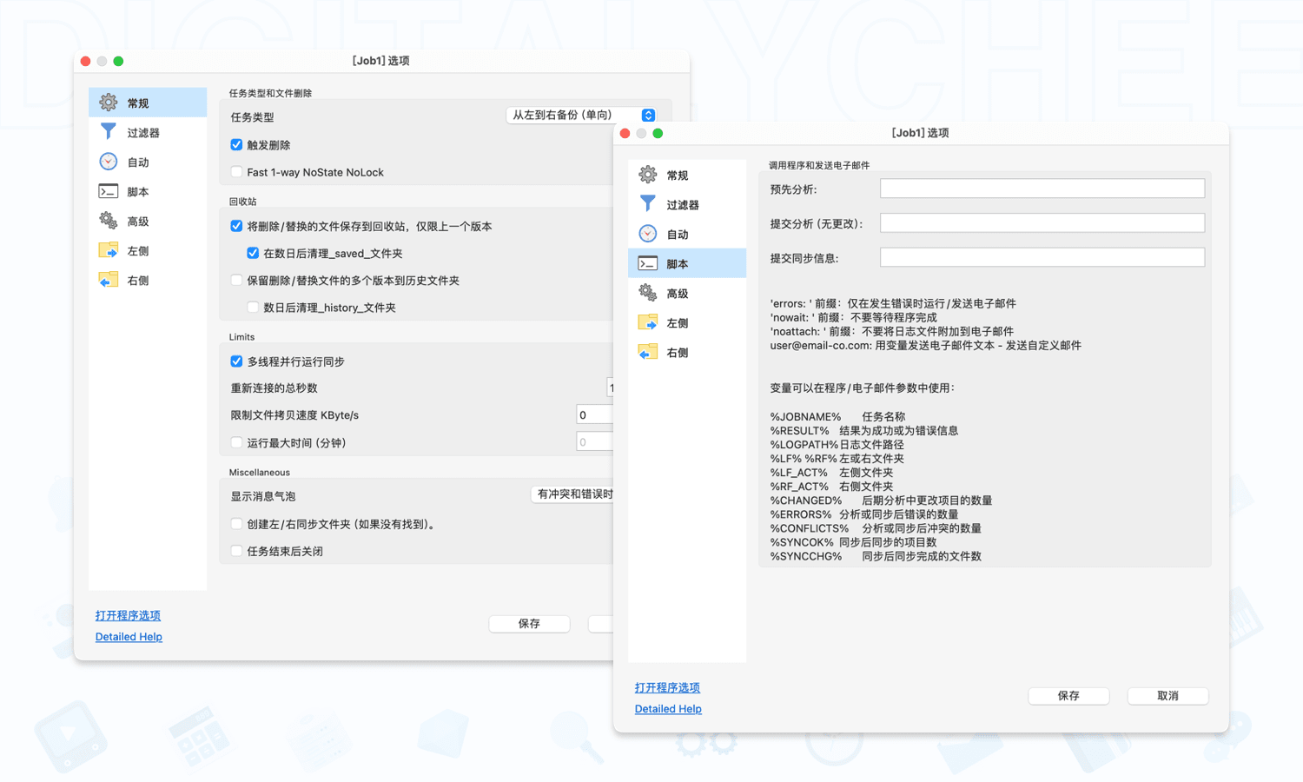Click the 预先分析 input field
The height and width of the screenshot is (782, 1303).
click(x=1042, y=189)
